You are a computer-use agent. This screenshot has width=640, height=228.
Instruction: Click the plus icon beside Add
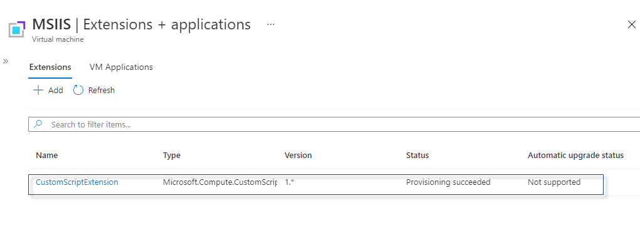38,90
